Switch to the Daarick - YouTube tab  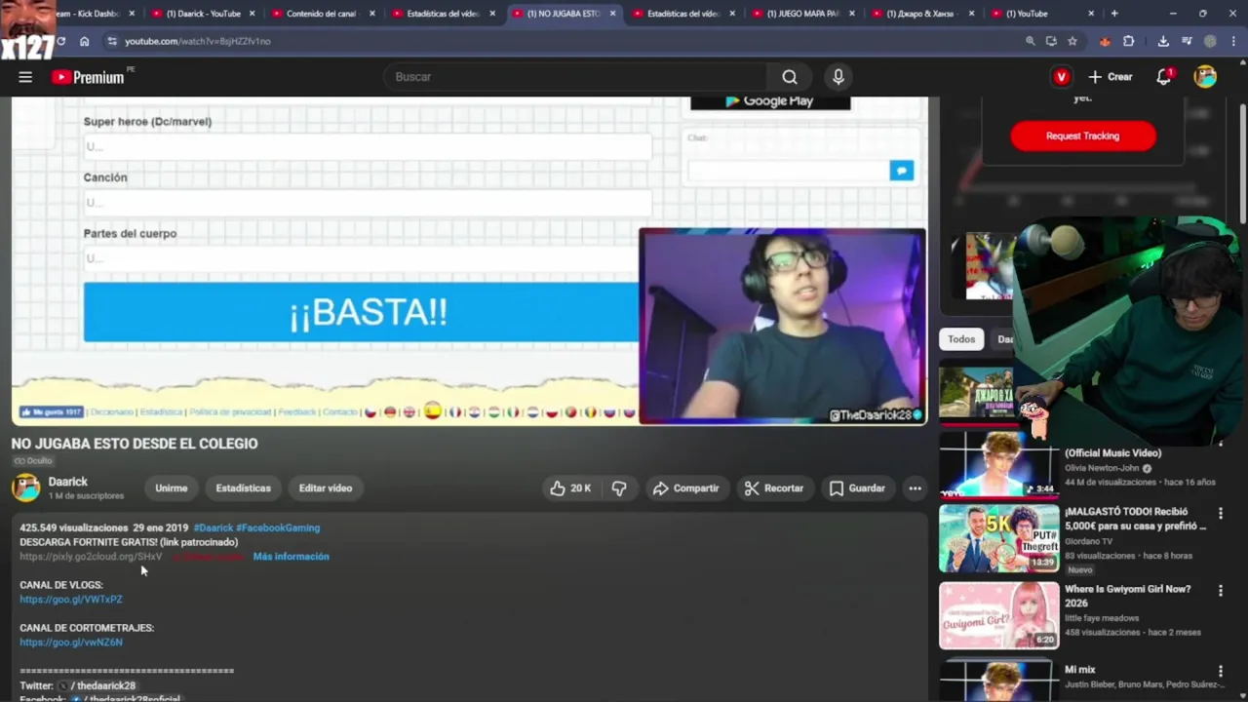pos(203,14)
